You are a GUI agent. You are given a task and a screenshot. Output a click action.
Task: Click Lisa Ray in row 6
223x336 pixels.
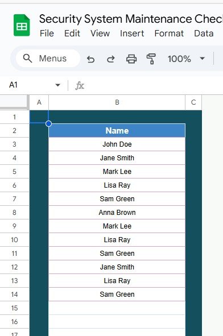(x=117, y=185)
